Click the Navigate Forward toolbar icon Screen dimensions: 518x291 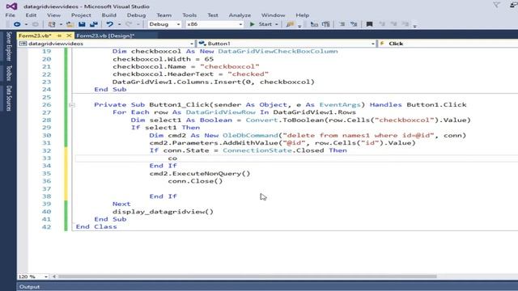pyautogui.click(x=36, y=24)
